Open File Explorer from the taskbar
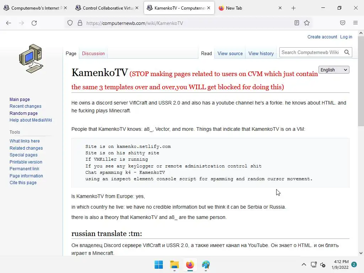This screenshot has height=273, width=364. tap(174, 264)
